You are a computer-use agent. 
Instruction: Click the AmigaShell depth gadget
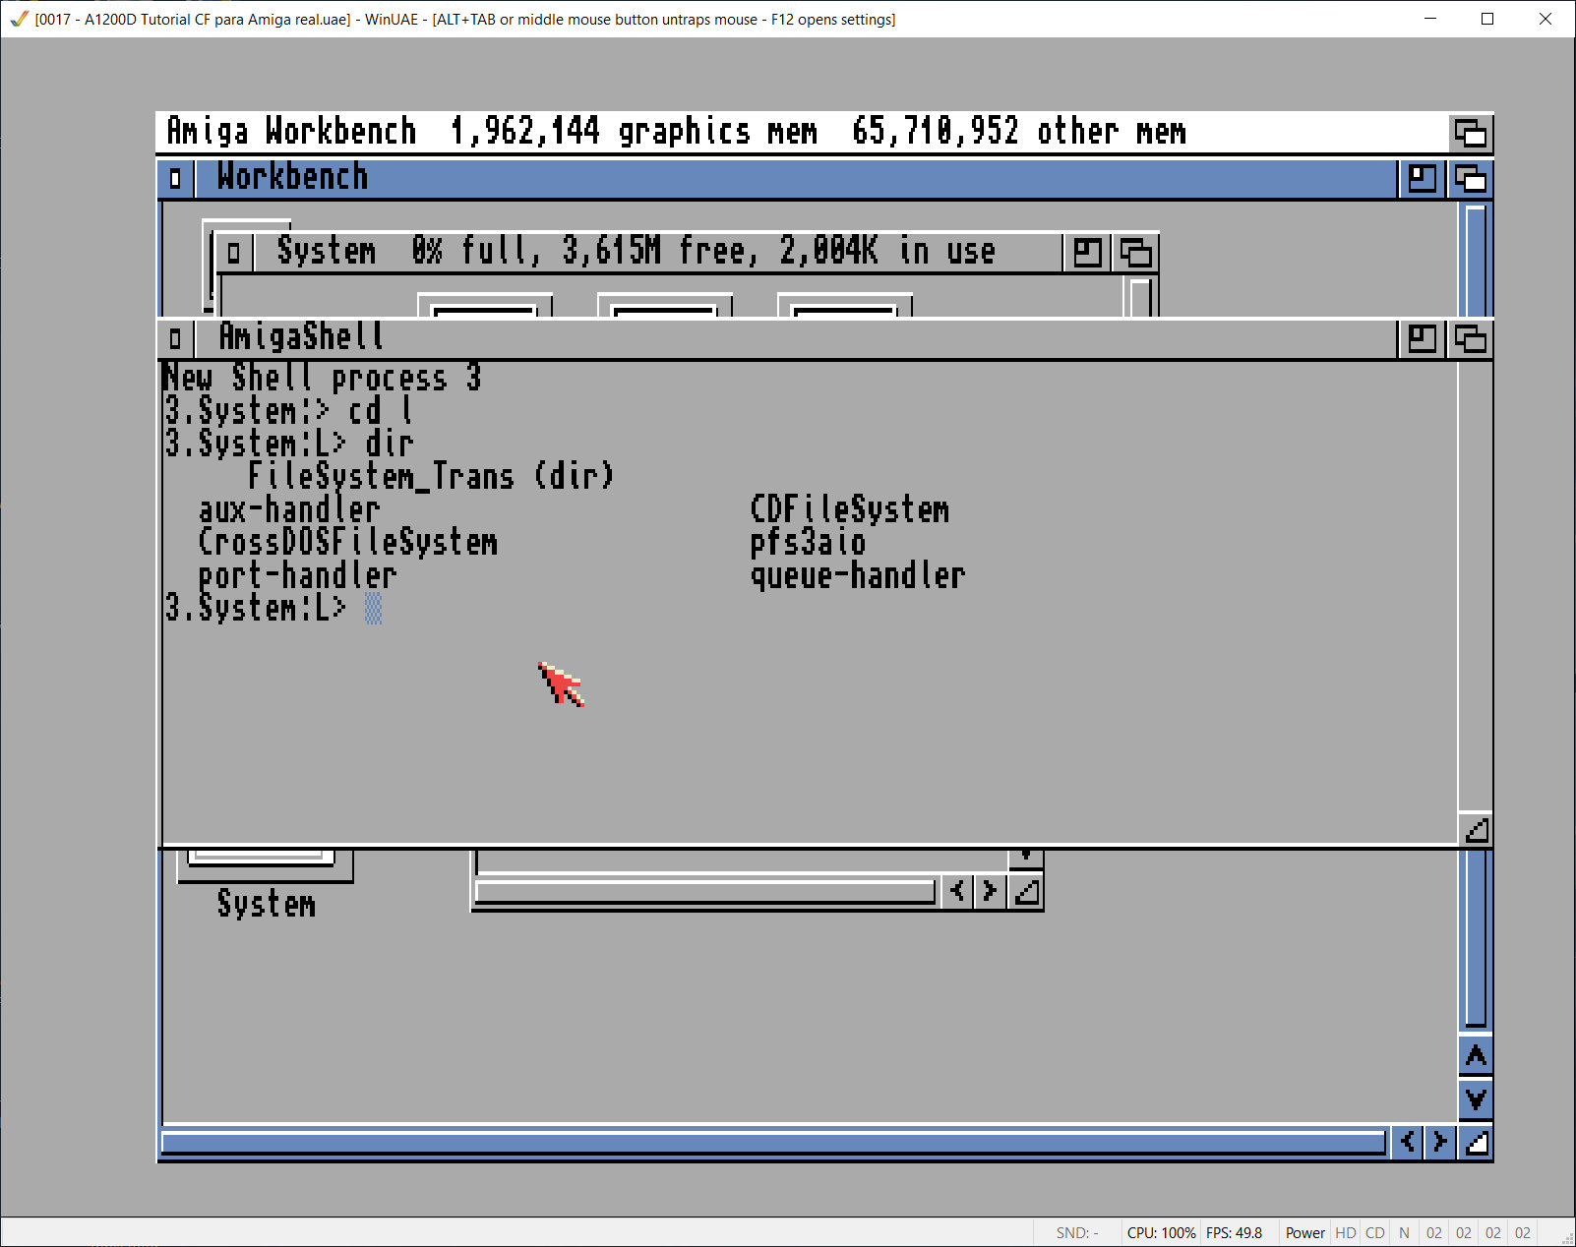pos(1471,339)
